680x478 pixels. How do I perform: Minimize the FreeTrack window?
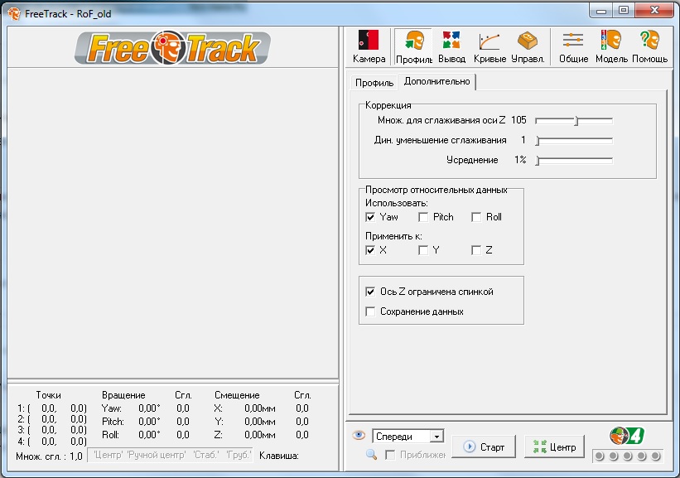(601, 11)
